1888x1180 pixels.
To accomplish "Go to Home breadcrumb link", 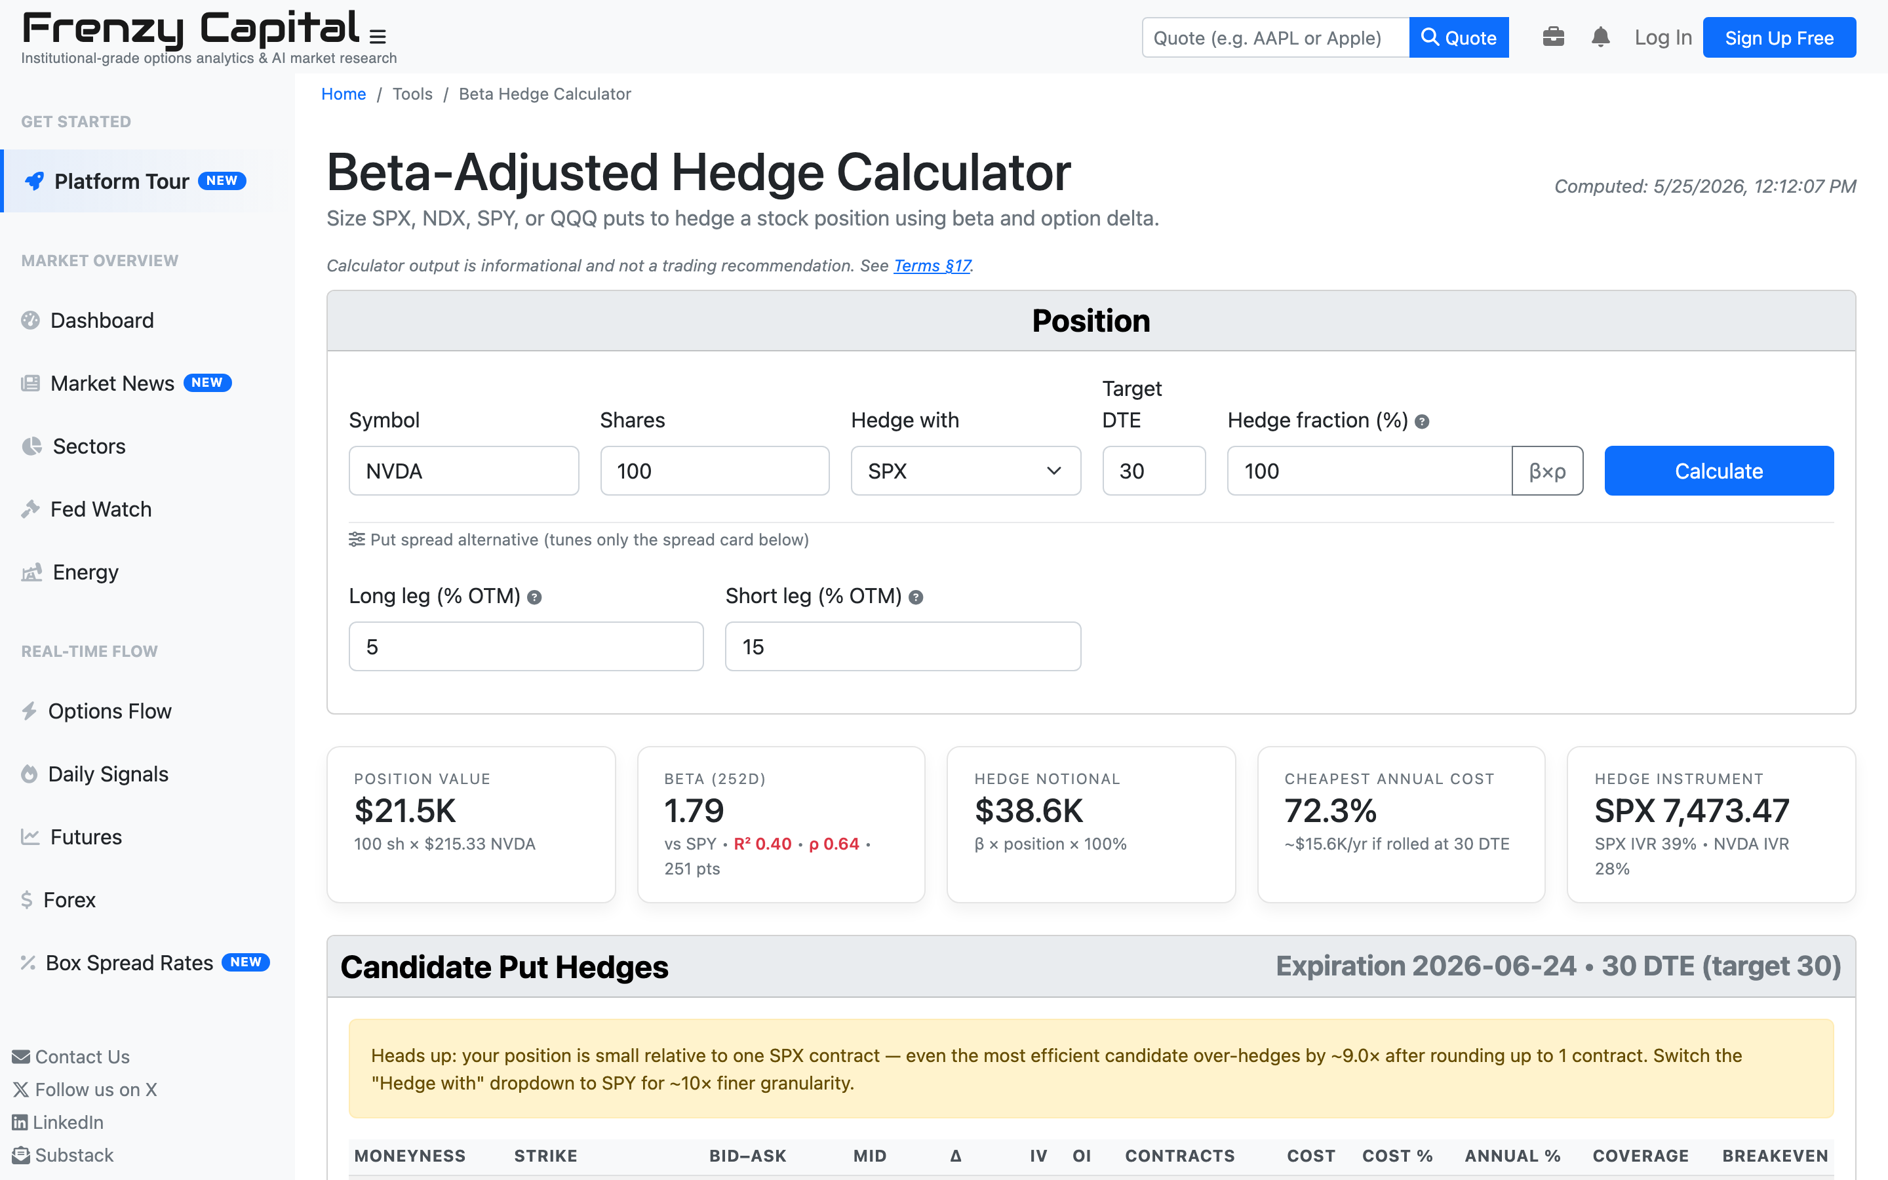I will click(x=344, y=94).
